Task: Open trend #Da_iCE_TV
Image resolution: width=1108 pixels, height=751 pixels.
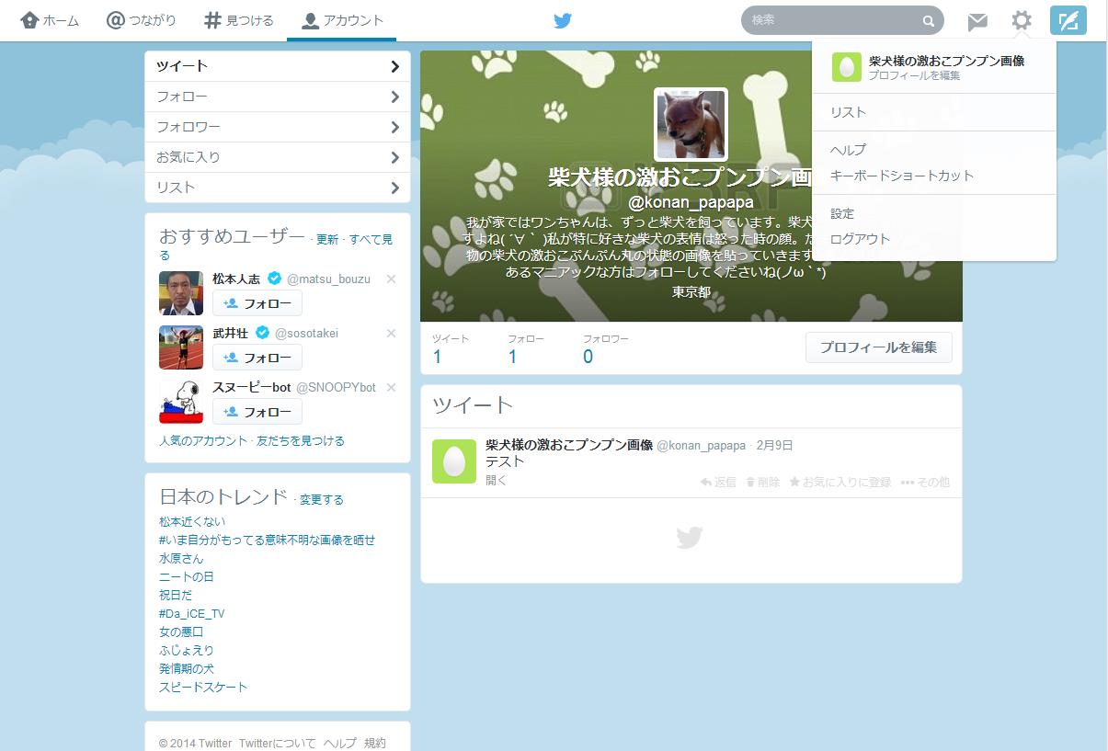Action: click(x=192, y=614)
